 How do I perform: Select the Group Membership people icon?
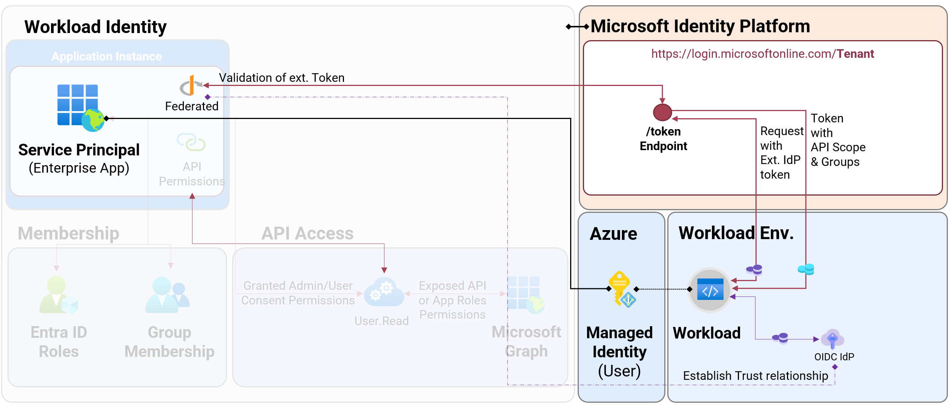pos(167,295)
